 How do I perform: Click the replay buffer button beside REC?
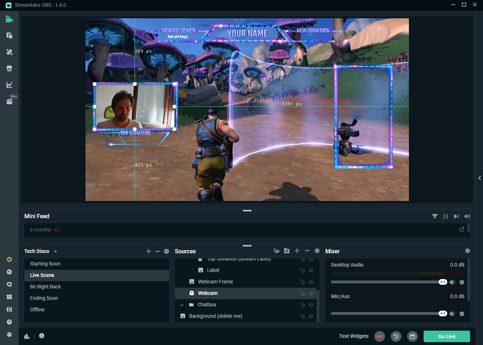tap(396, 336)
